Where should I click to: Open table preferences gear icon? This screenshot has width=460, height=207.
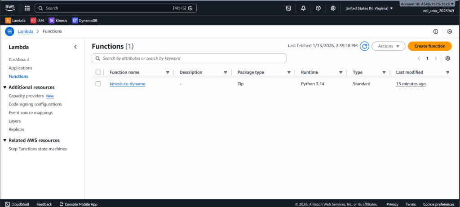447,58
